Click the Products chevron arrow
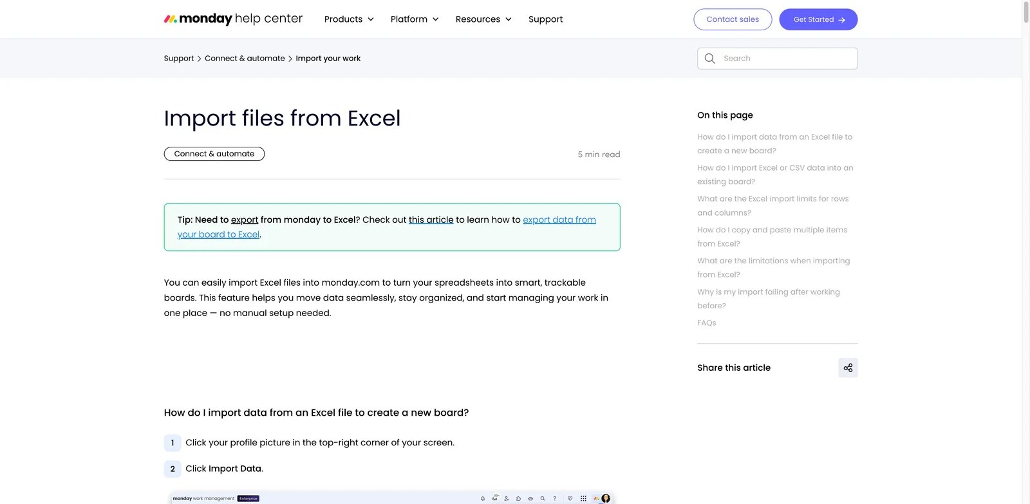Screen dimensions: 1030x504 (x=371, y=19)
